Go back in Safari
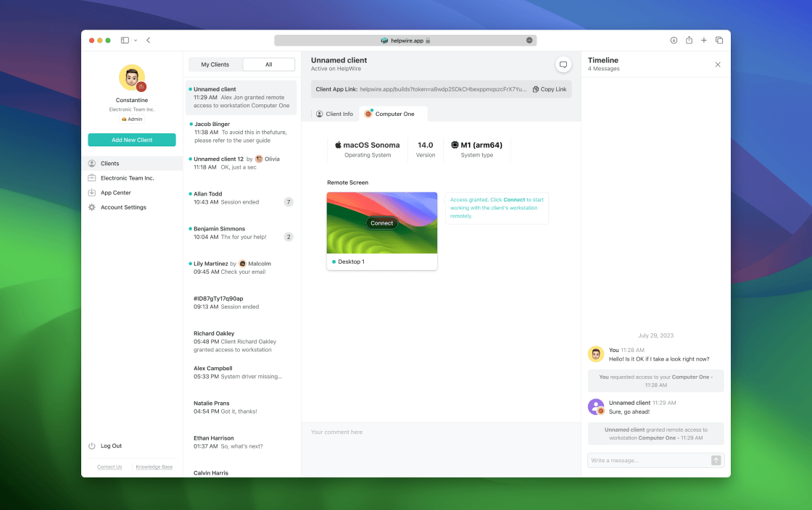 coord(149,41)
